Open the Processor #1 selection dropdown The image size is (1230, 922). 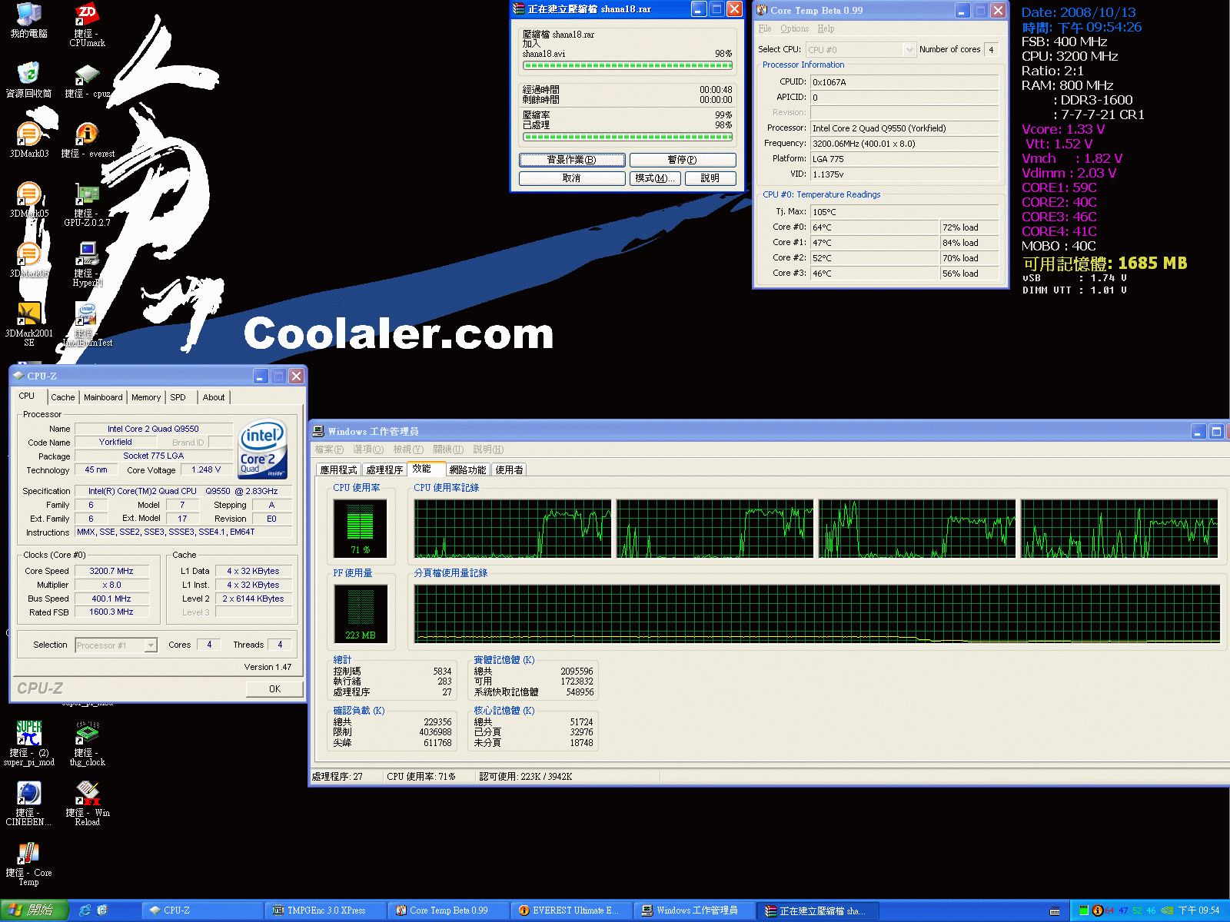116,645
